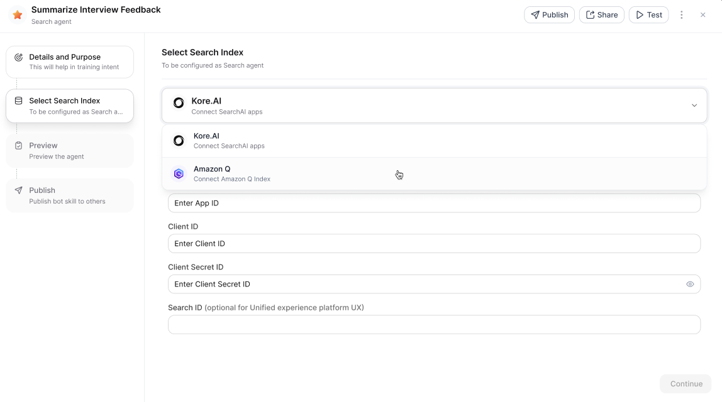Click the Select Search Index heading
Image resolution: width=722 pixels, height=402 pixels.
click(x=202, y=52)
